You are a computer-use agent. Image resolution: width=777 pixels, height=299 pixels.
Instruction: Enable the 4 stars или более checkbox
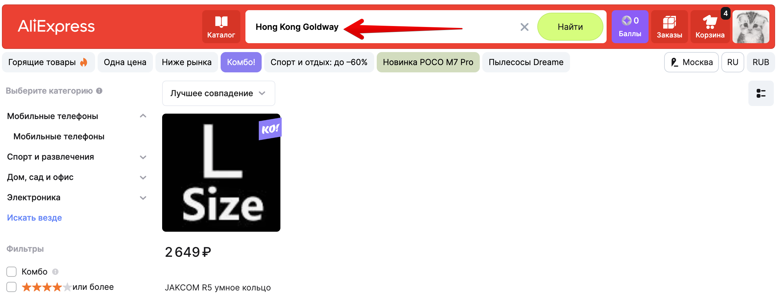point(11,287)
